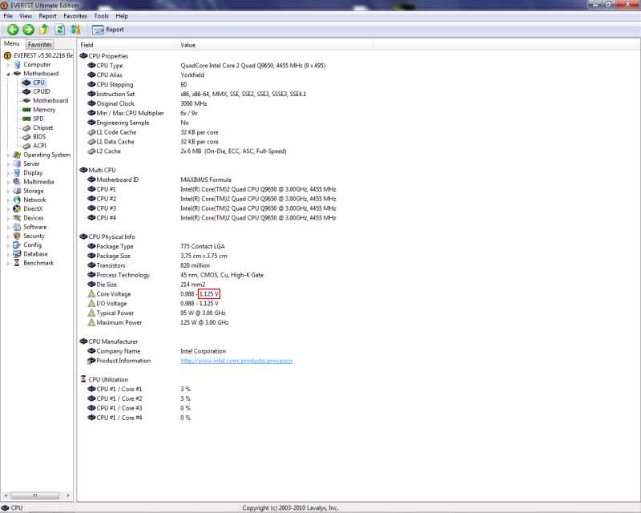Select the 'Maximum Power' field row
Image resolution: width=641 pixels, height=513 pixels.
pos(119,322)
